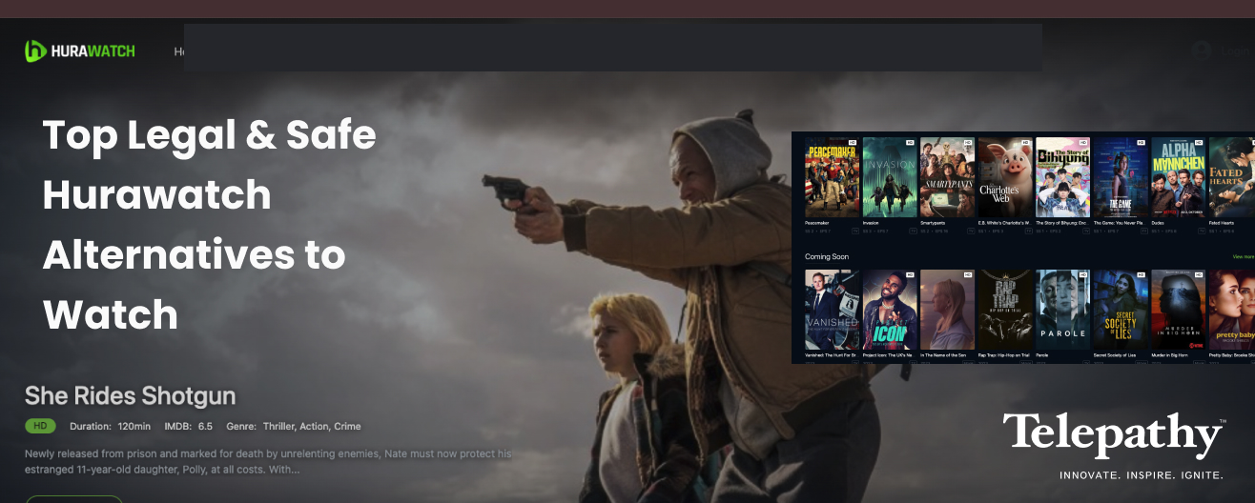Open the Rap Trap poster
Image resolution: width=1255 pixels, height=503 pixels.
coord(1005,310)
